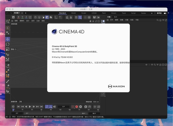Select the Rotate tool
The height and width of the screenshot is (126, 173).
(7, 44)
